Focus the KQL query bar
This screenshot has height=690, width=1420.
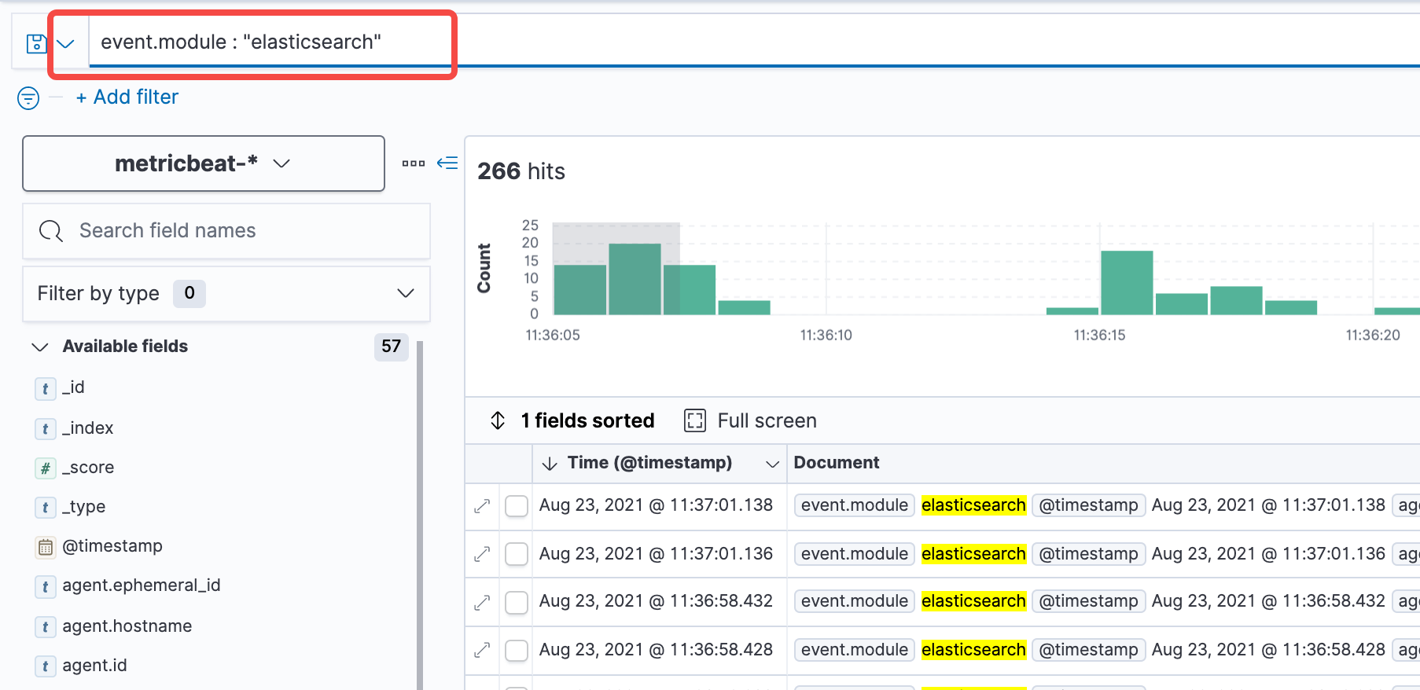pyautogui.click(x=755, y=42)
